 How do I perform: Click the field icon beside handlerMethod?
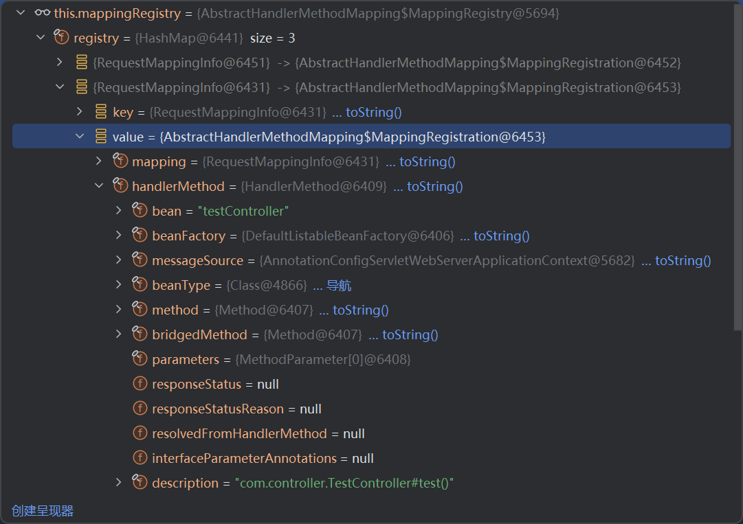click(120, 186)
